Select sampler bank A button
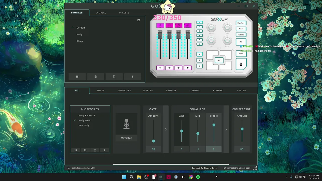 pos(199,54)
